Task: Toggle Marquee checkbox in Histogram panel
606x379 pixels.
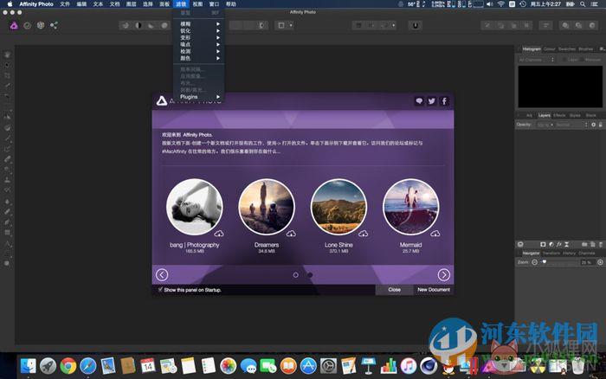Action: coord(582,60)
